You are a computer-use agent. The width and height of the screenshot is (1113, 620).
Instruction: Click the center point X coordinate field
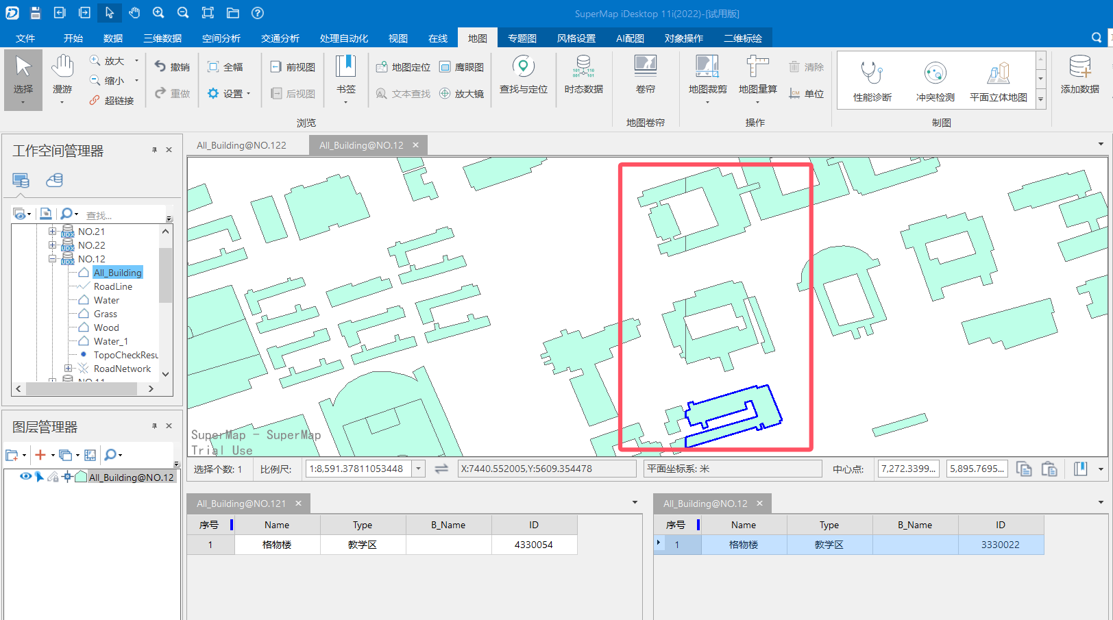(x=908, y=469)
